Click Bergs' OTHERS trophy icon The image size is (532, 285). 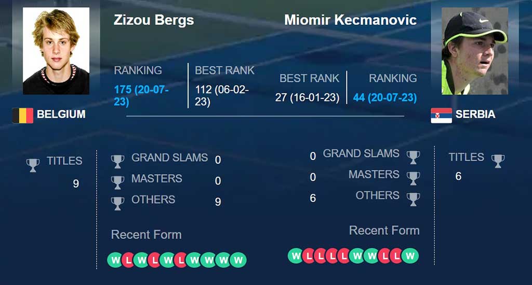click(x=117, y=204)
